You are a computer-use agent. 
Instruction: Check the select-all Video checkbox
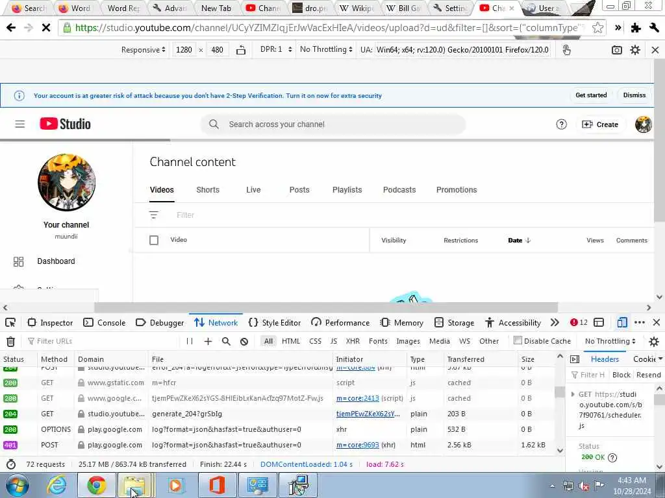(154, 240)
